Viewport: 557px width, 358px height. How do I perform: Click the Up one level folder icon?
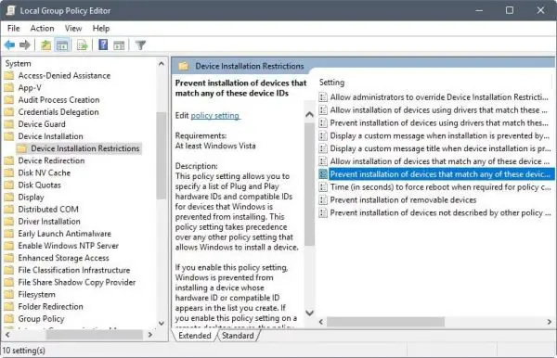45,45
